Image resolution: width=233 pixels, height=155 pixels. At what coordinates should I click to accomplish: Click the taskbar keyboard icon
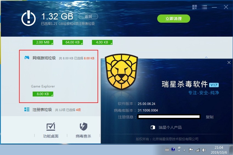coord(167,150)
